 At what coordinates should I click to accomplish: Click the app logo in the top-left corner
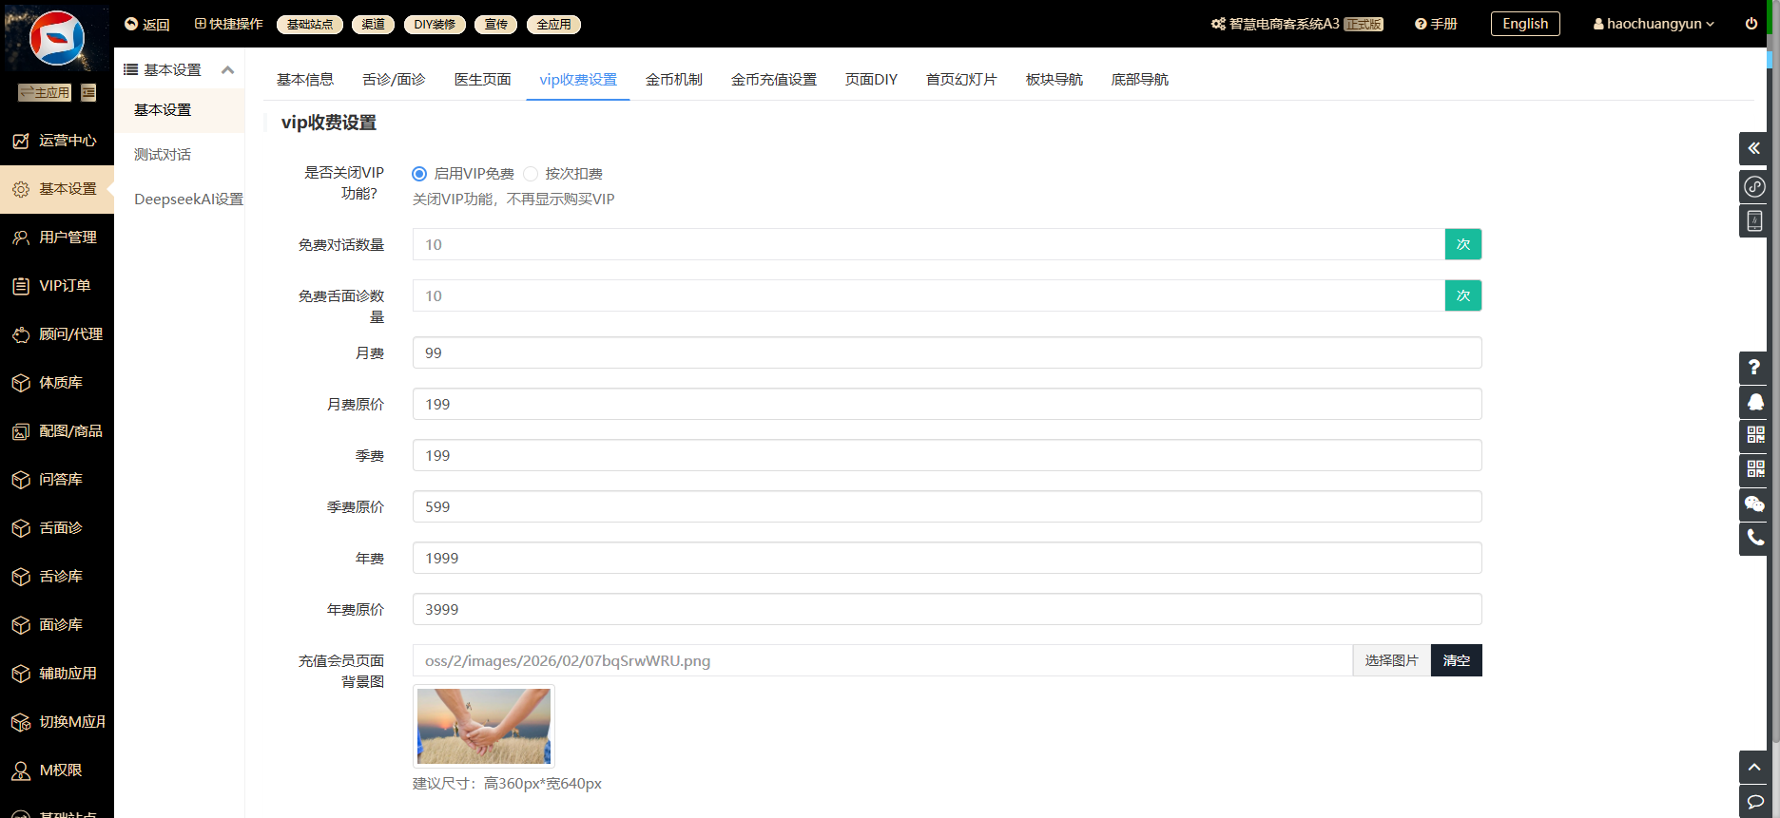pos(57,38)
